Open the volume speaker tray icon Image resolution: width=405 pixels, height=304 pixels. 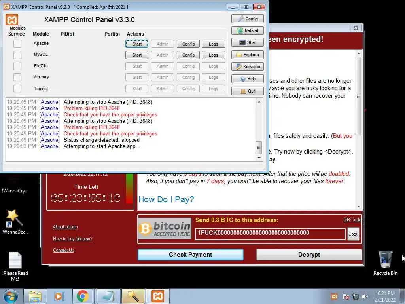click(365, 296)
